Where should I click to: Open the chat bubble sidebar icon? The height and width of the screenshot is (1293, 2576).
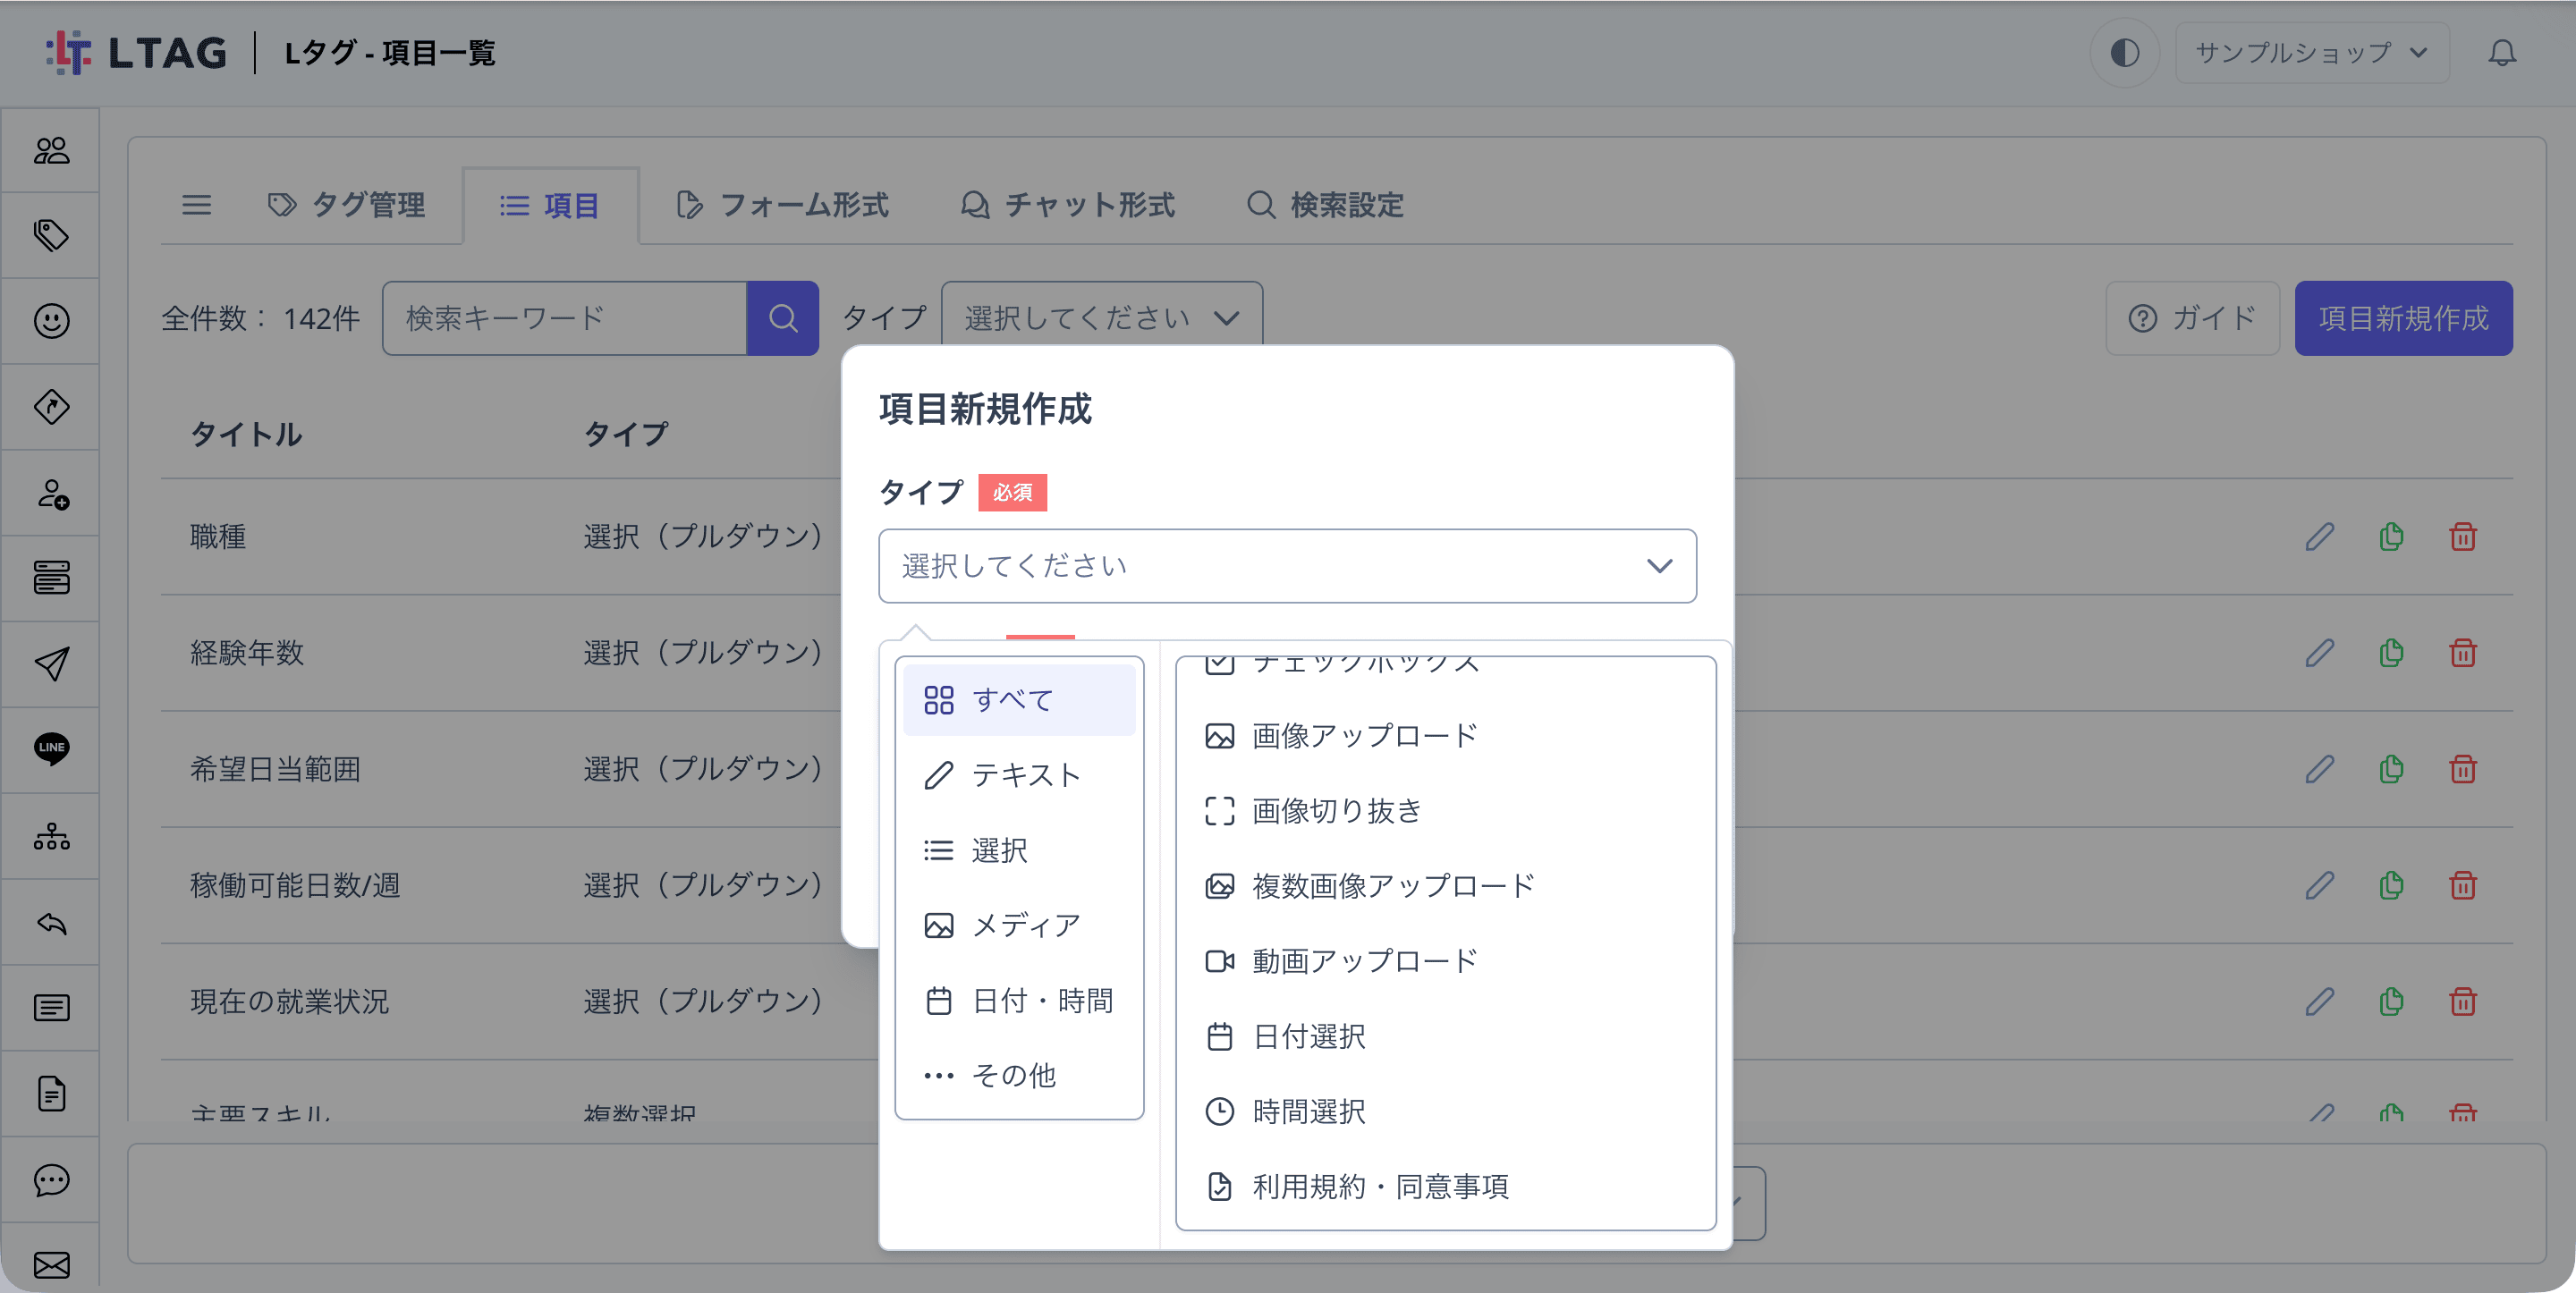click(51, 1180)
